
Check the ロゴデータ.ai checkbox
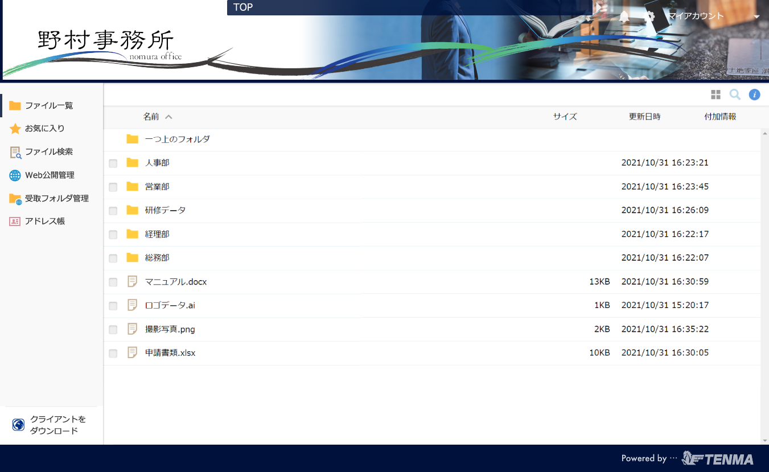pyautogui.click(x=113, y=306)
